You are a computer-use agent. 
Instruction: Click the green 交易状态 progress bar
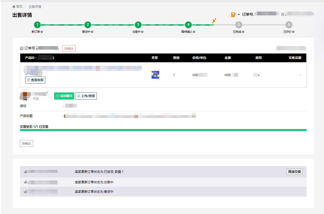163,130
